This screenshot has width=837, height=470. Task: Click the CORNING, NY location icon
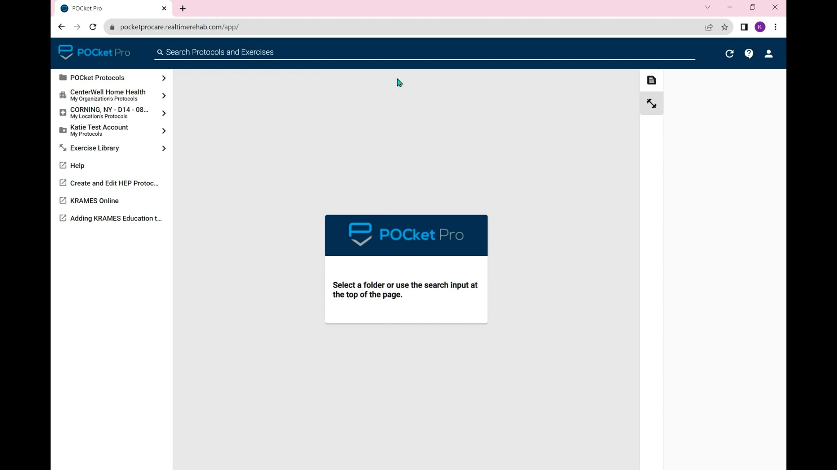click(x=63, y=112)
